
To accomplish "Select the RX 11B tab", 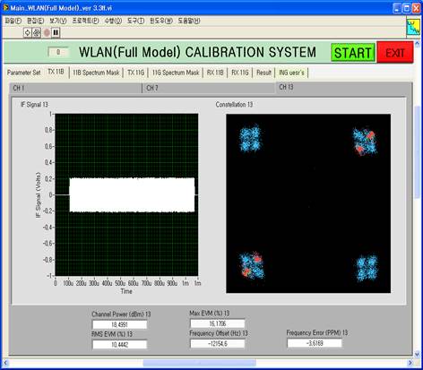I will point(215,73).
